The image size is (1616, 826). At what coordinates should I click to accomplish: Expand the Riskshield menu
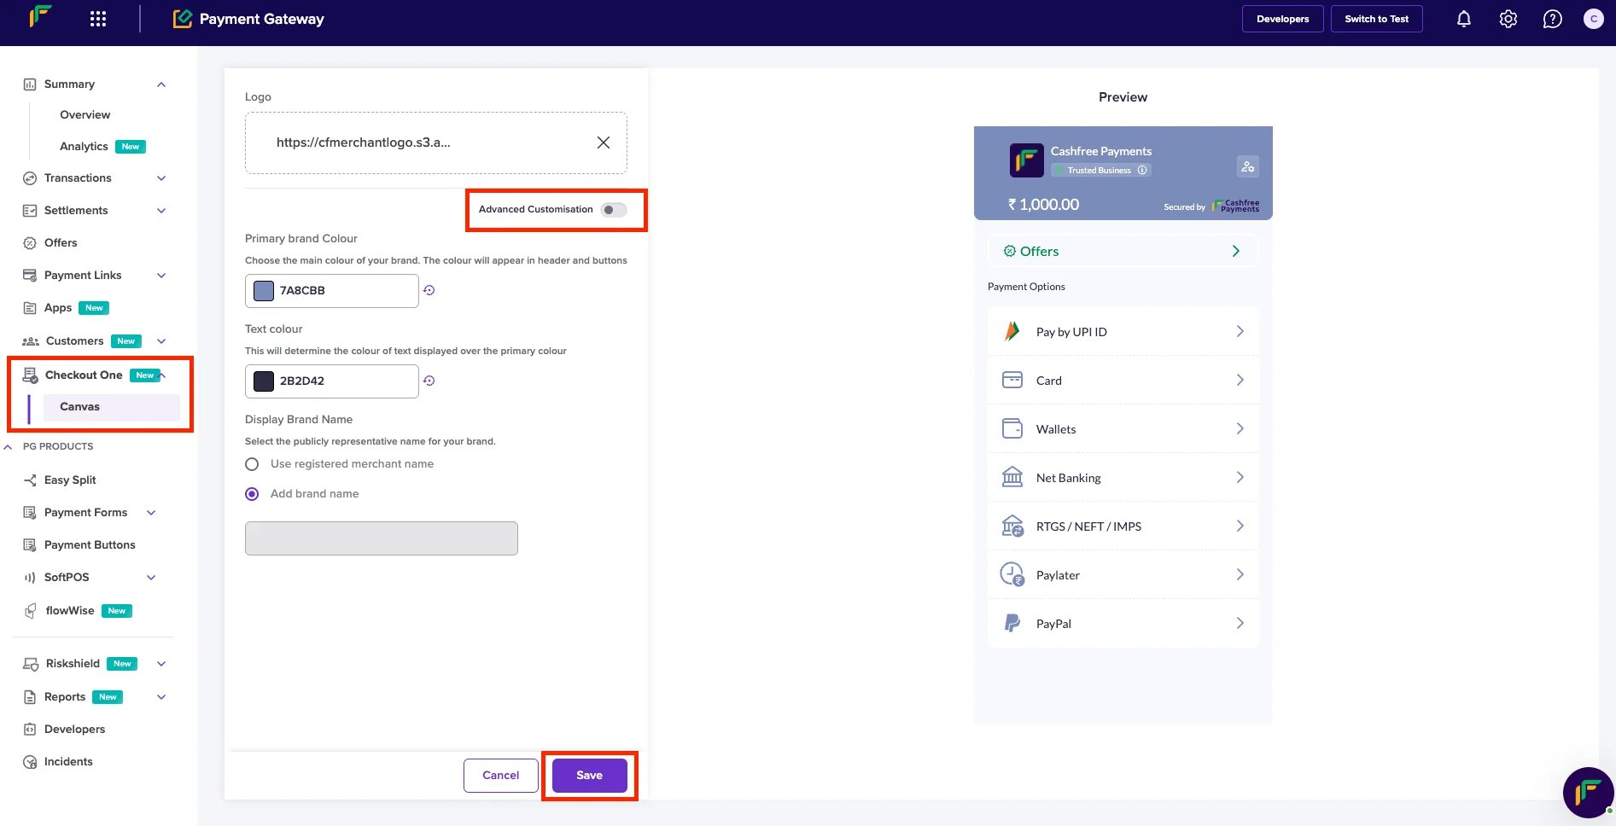tap(161, 663)
